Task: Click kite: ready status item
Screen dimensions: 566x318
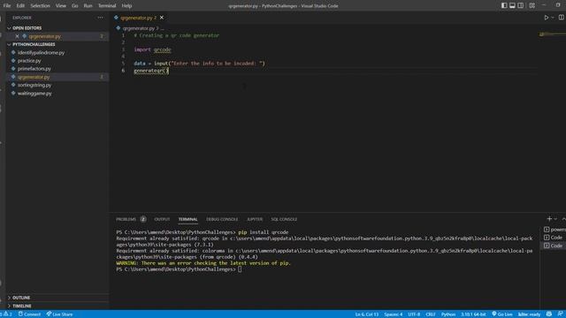Action: [x=529, y=314]
